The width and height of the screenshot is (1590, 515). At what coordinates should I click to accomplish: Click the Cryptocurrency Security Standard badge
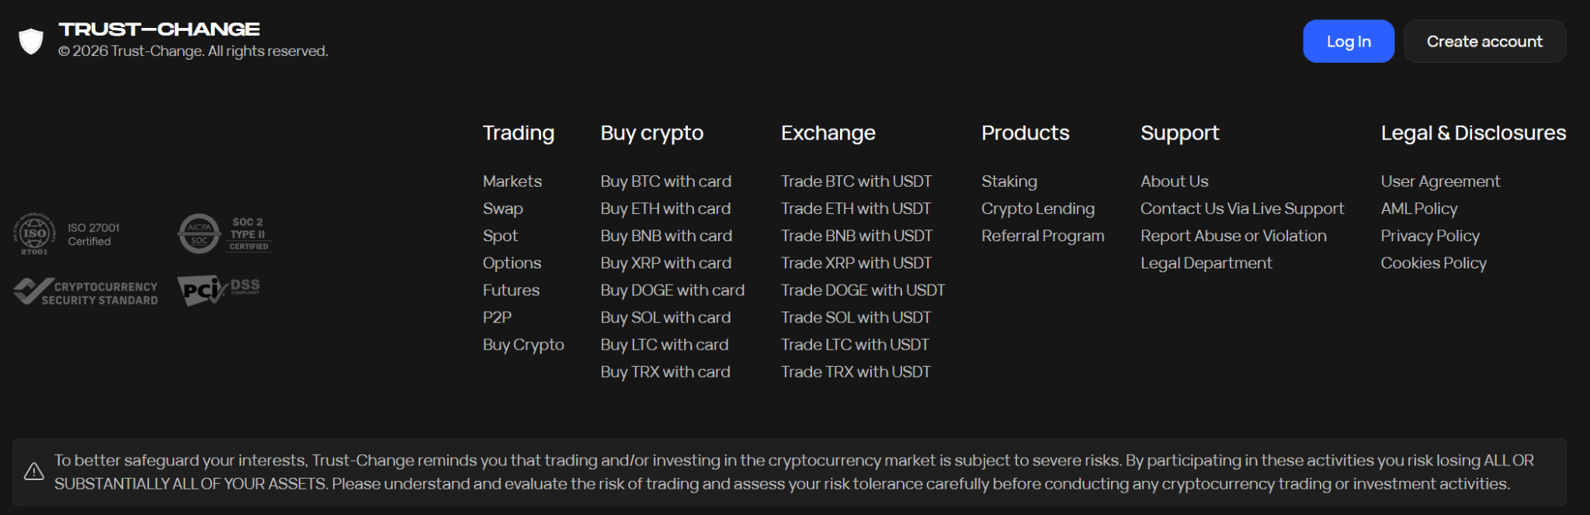point(85,292)
